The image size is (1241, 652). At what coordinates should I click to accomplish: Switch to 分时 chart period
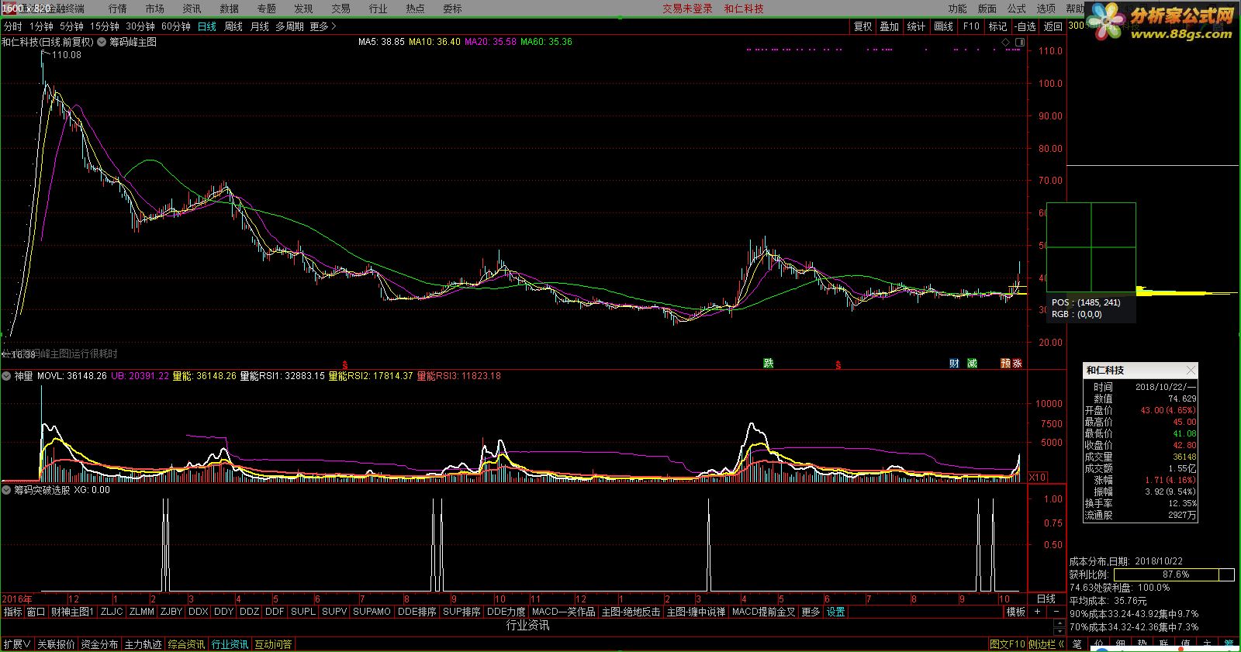13,26
